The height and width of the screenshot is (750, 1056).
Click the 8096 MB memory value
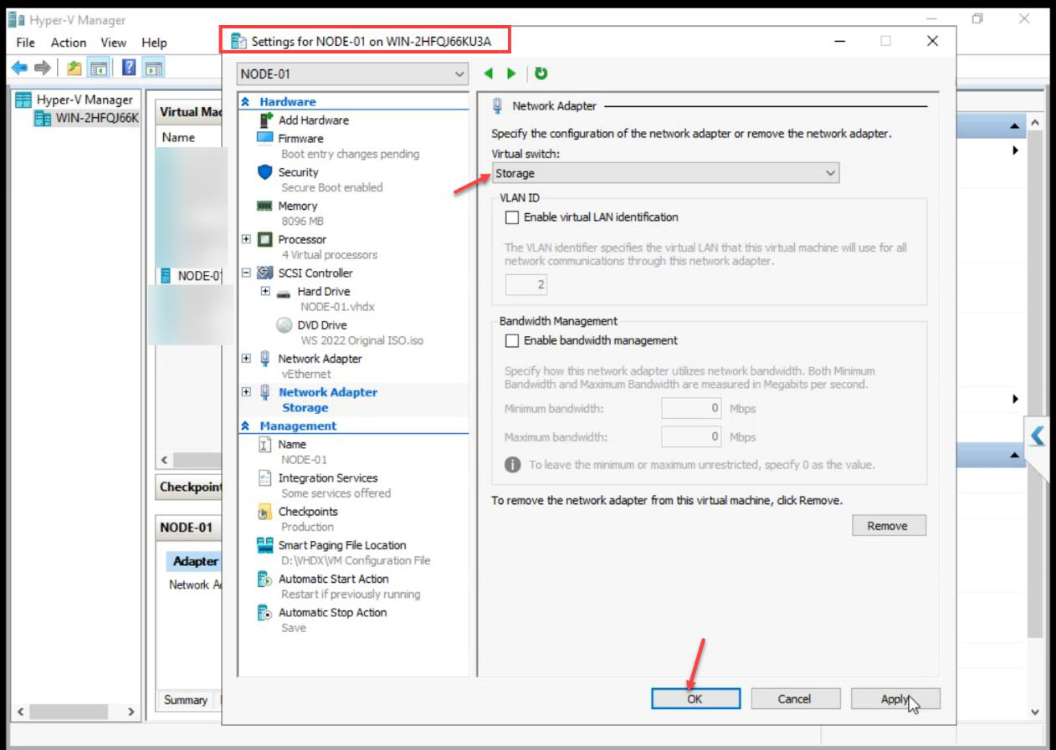302,222
